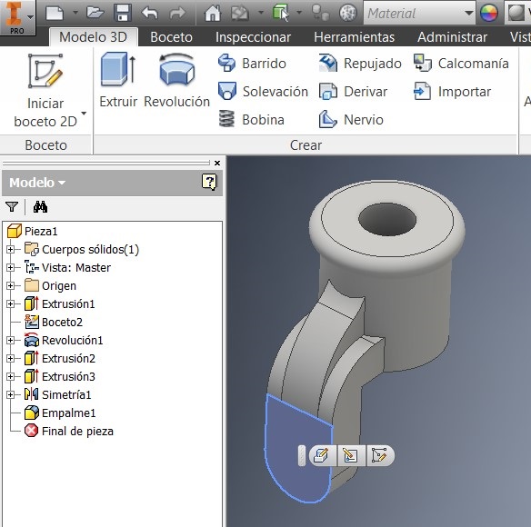Expand the Extrusión1 feature
The height and width of the screenshot is (527, 531).
[11, 304]
